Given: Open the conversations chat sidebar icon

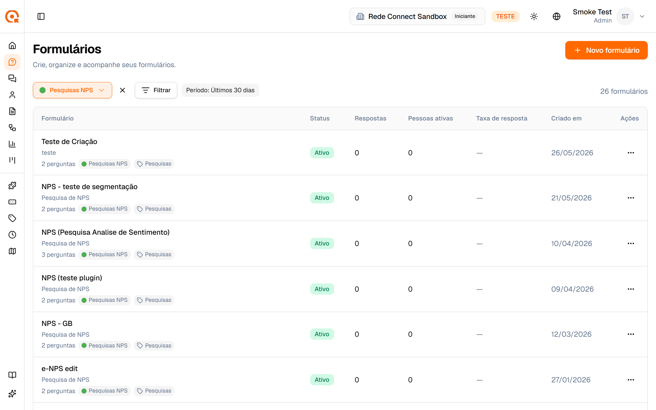Looking at the screenshot, I should (x=12, y=78).
